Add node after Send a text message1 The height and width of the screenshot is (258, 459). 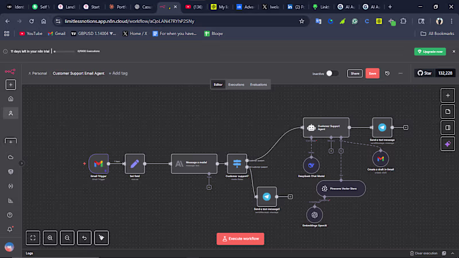(290, 197)
